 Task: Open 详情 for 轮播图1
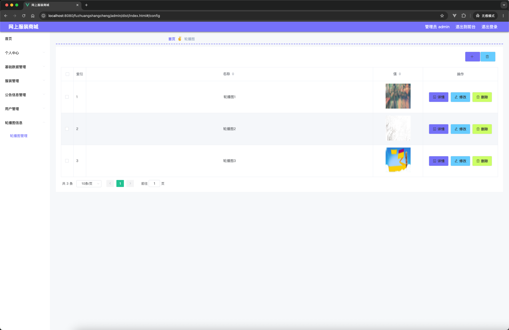(x=439, y=97)
